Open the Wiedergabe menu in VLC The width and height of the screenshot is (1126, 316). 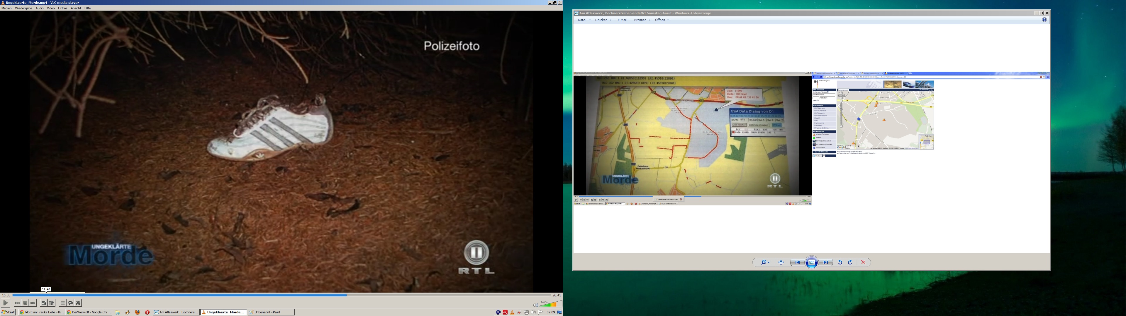23,8
